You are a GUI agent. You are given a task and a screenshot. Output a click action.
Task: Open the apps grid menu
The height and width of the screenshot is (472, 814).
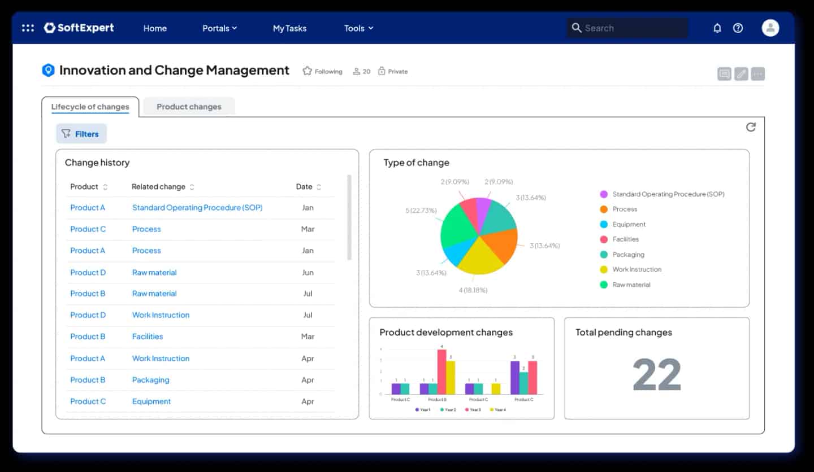pos(28,28)
